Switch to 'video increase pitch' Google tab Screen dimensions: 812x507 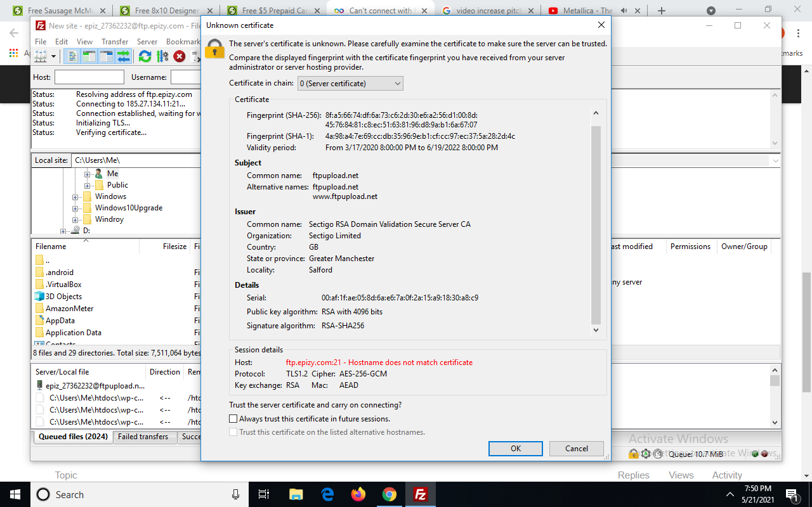(488, 11)
